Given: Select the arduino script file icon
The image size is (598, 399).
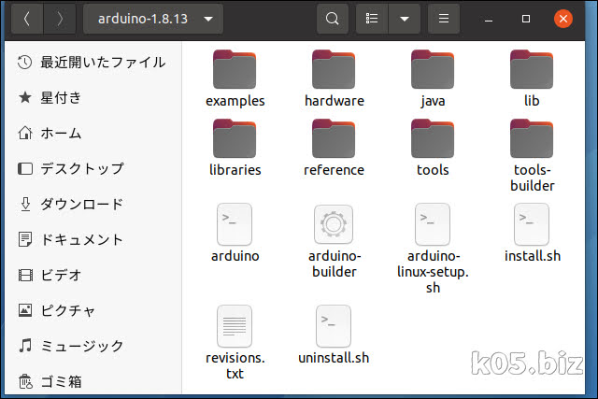Looking at the screenshot, I should point(235,224).
